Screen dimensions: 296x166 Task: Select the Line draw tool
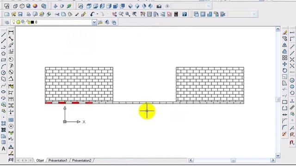(x=3, y=35)
